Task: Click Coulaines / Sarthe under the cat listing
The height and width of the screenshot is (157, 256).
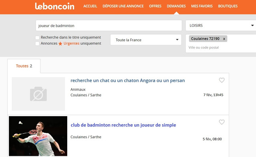Action: pyautogui.click(x=86, y=95)
